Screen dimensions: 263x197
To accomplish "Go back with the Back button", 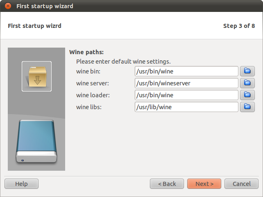I will click(x=167, y=184).
